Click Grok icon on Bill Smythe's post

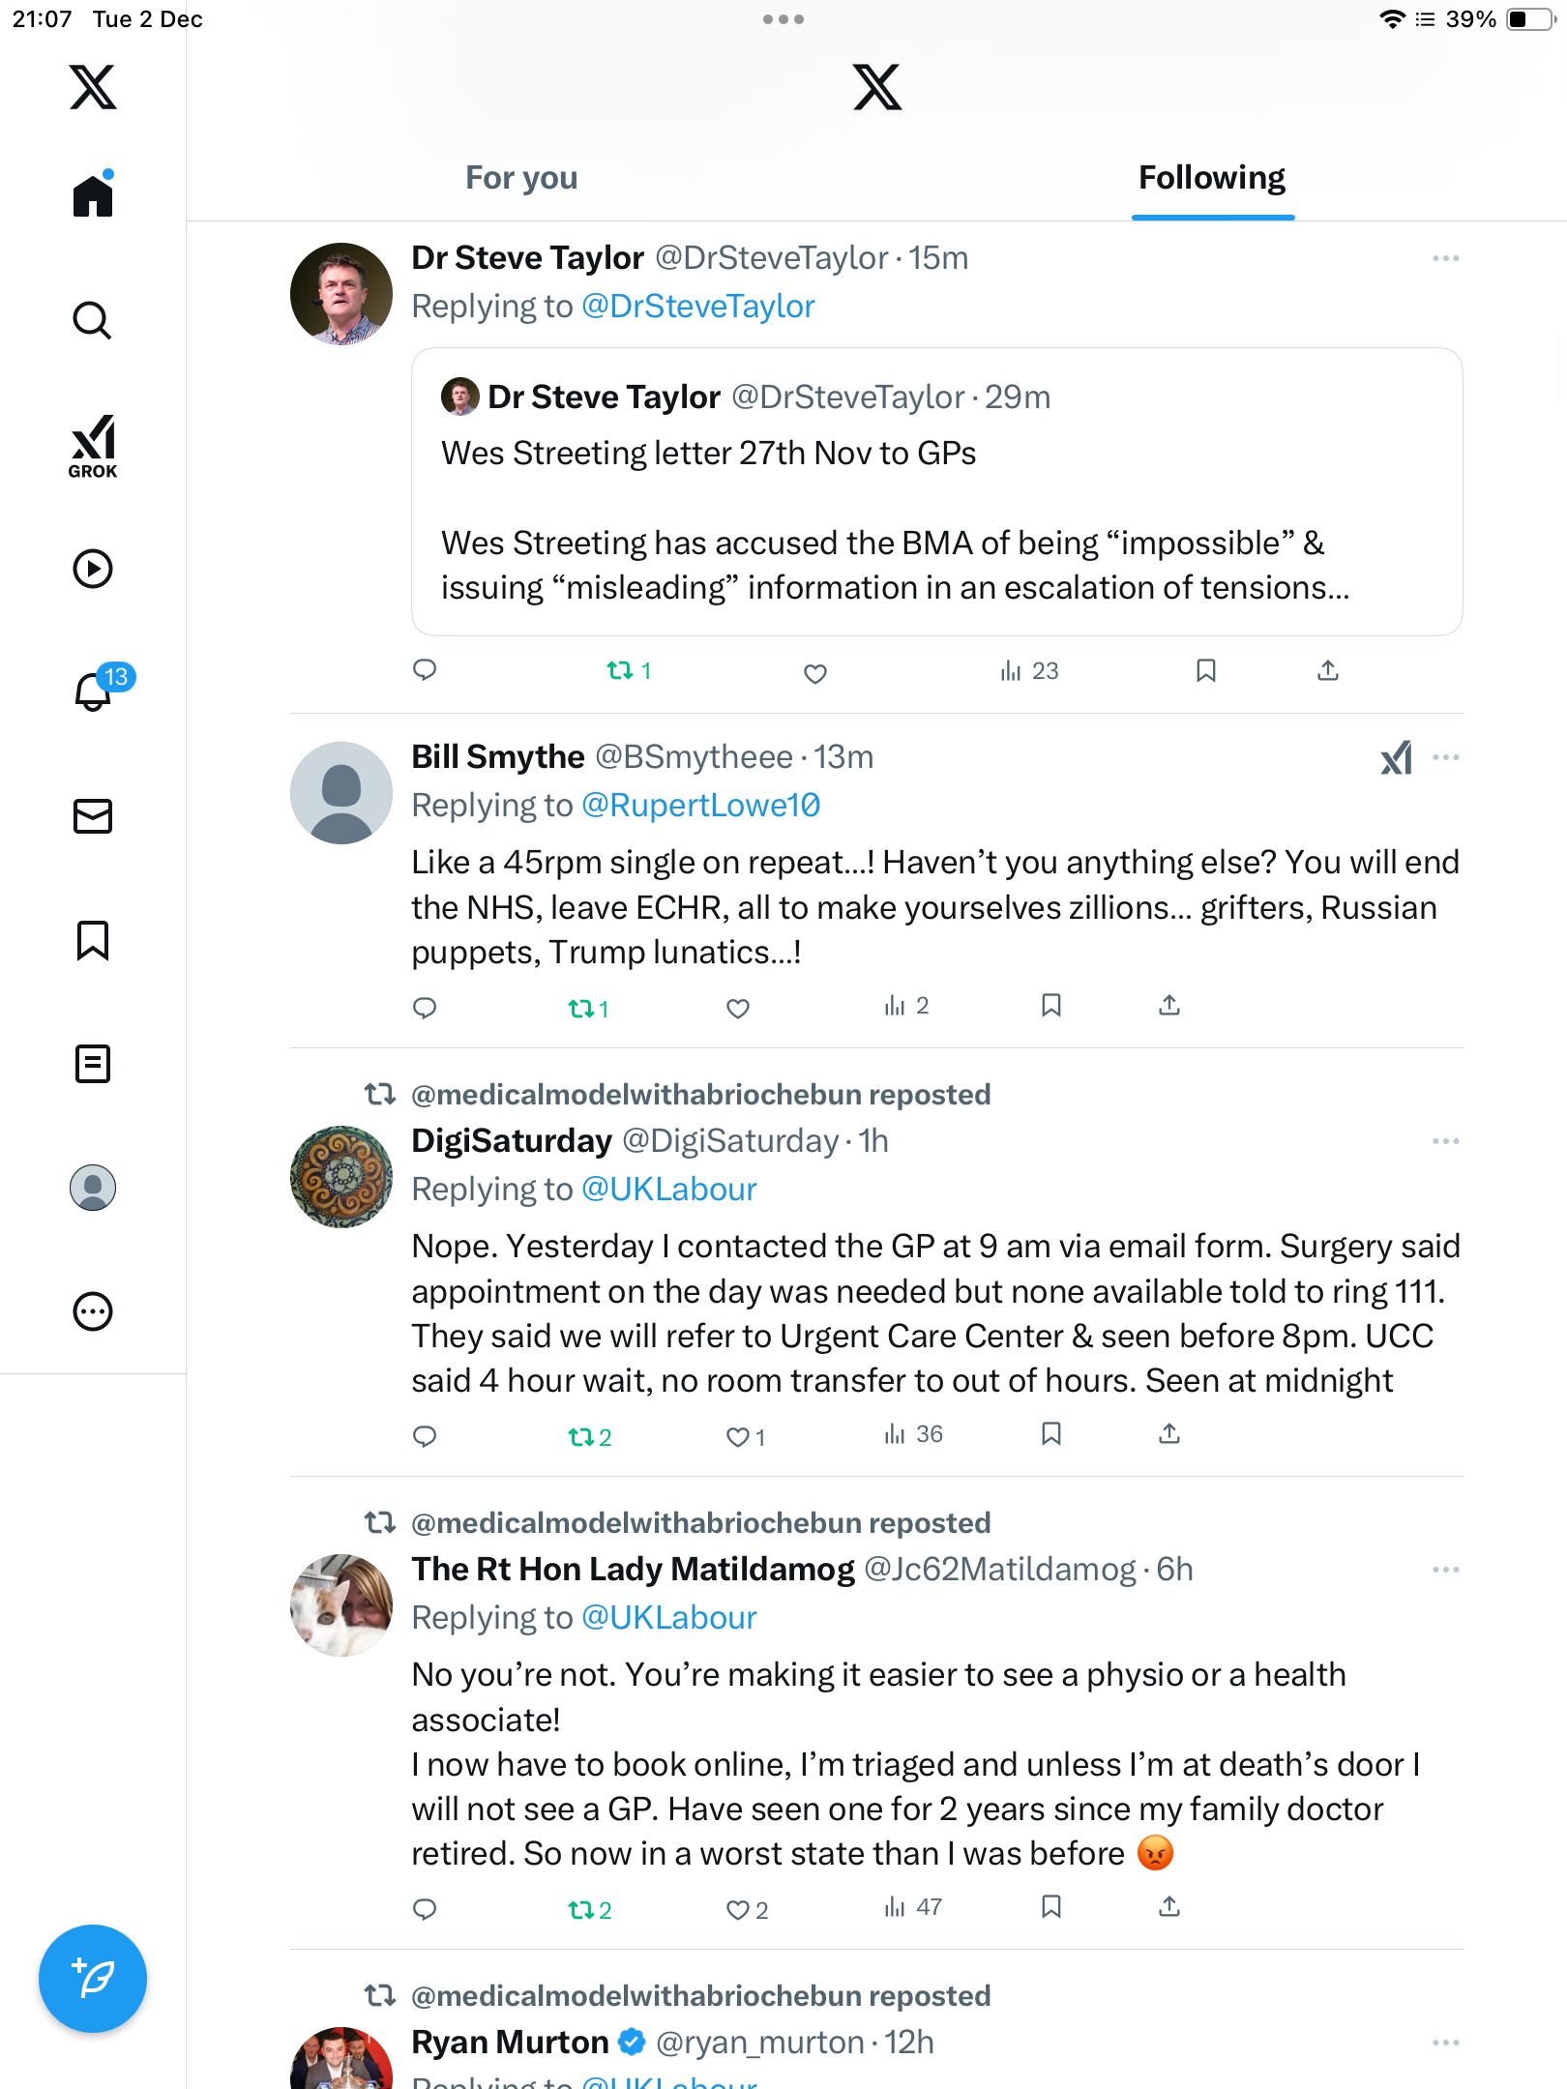(1396, 758)
